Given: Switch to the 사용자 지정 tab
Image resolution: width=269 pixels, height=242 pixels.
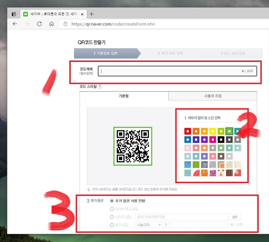Looking at the screenshot, I should point(213,96).
